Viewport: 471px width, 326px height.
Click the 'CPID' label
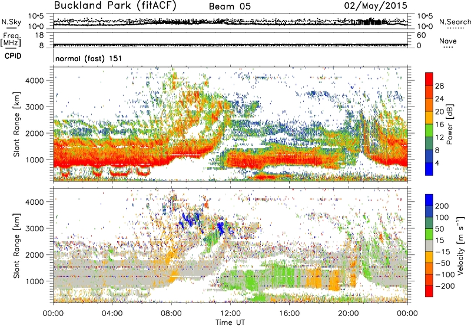tap(13, 56)
